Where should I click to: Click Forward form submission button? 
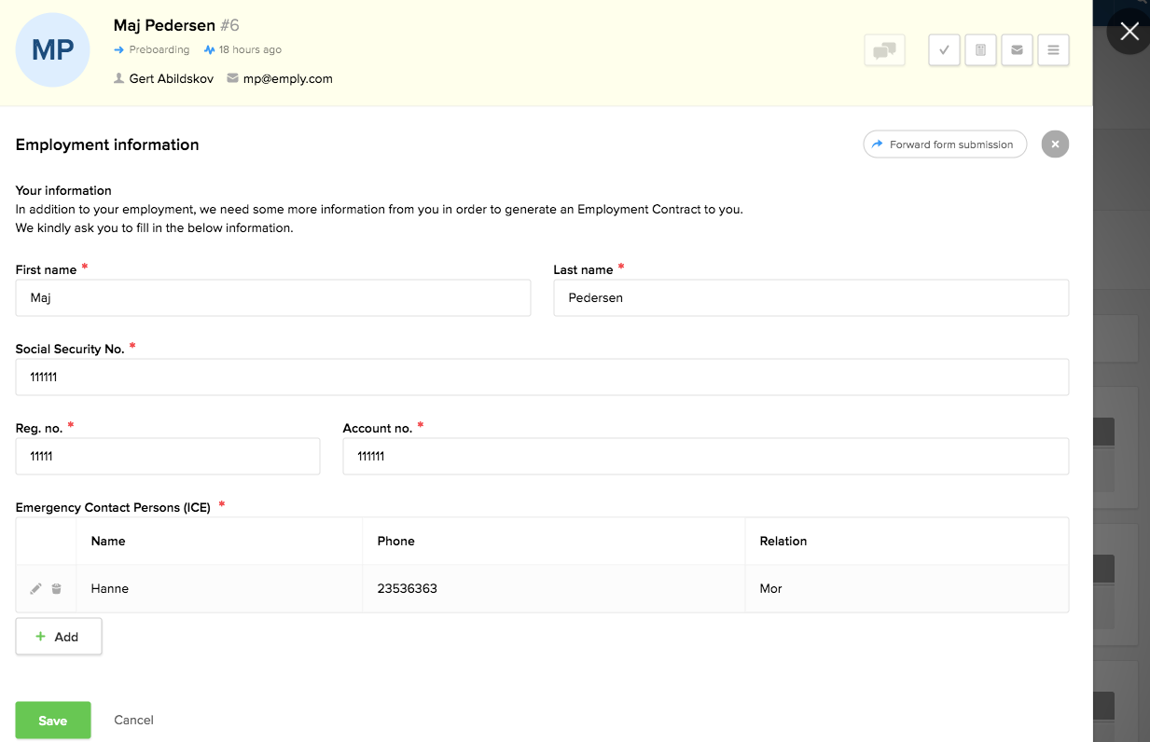944,144
